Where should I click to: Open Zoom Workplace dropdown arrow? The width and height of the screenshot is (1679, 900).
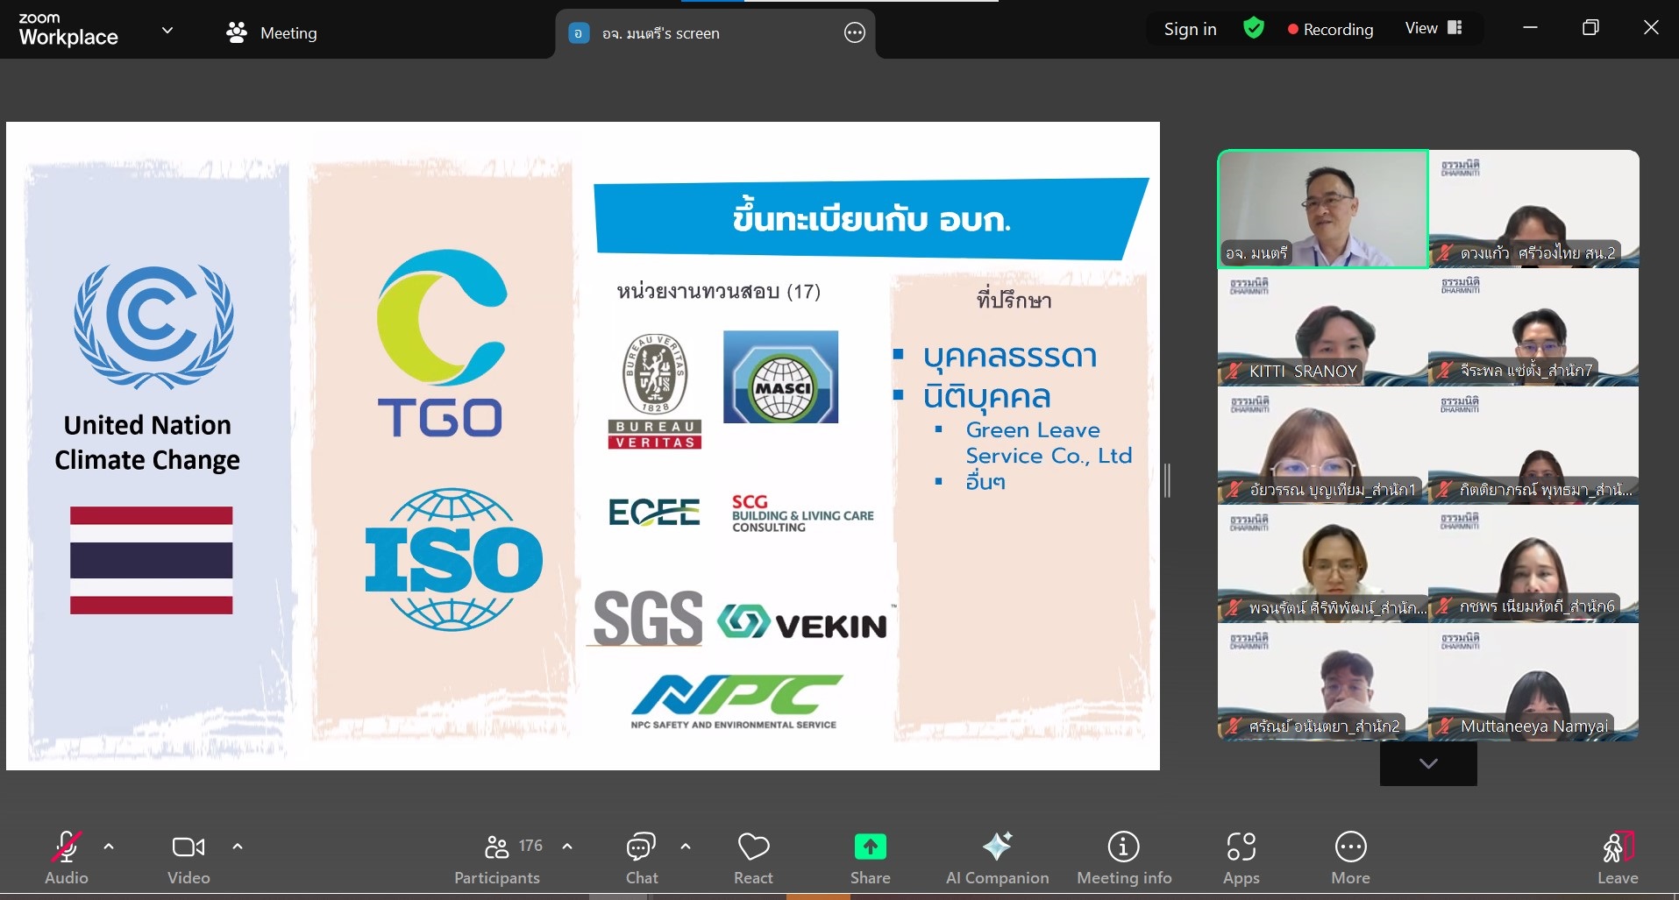pyautogui.click(x=167, y=31)
